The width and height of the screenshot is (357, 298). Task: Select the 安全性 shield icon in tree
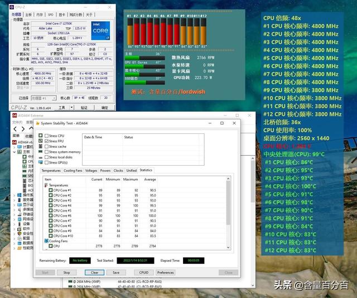coord(20,233)
